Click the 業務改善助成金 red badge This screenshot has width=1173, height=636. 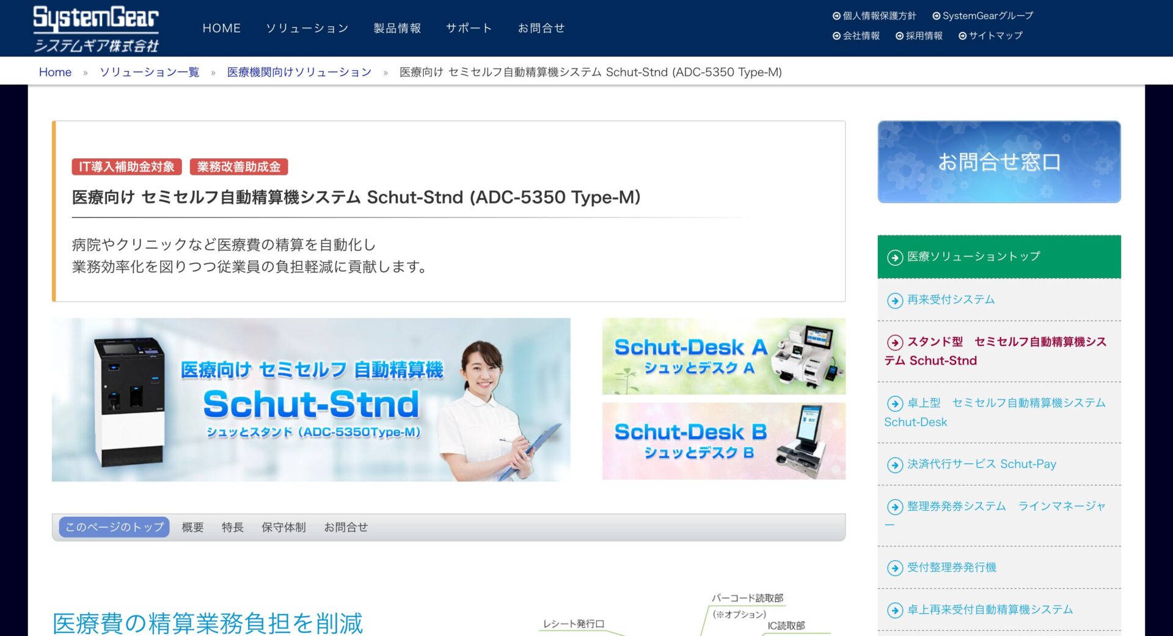tap(239, 167)
